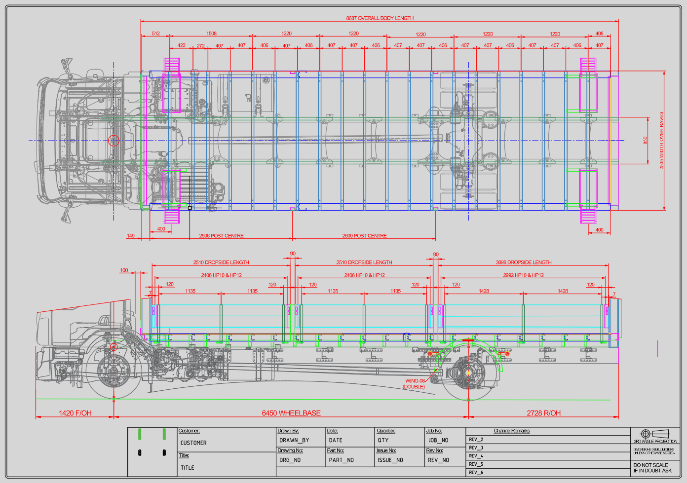Click the DRG_NO drawing number field
687x483 pixels.
point(290,460)
